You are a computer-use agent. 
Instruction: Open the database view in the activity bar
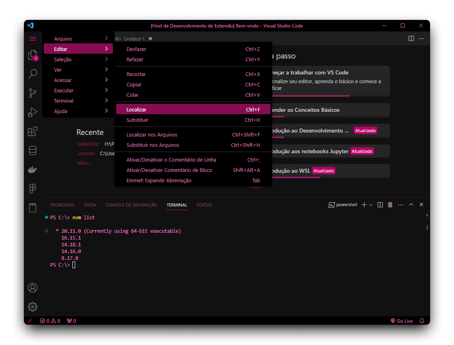[x=33, y=150]
